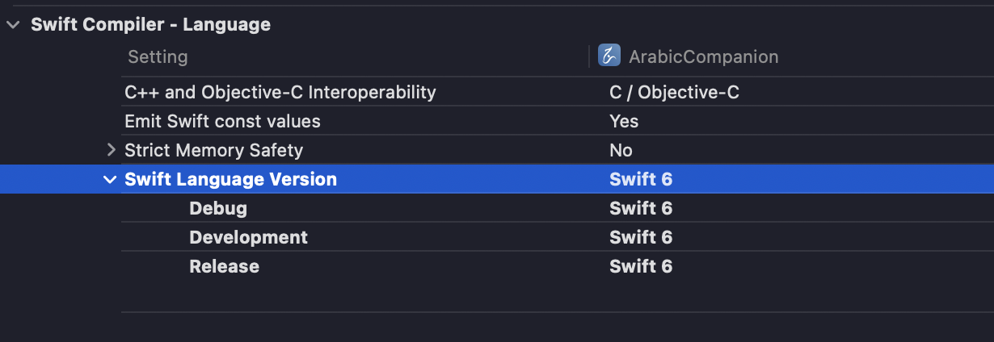Viewport: 994px width, 342px height.
Task: Open the Swift 6 value for Release
Action: coord(641,266)
